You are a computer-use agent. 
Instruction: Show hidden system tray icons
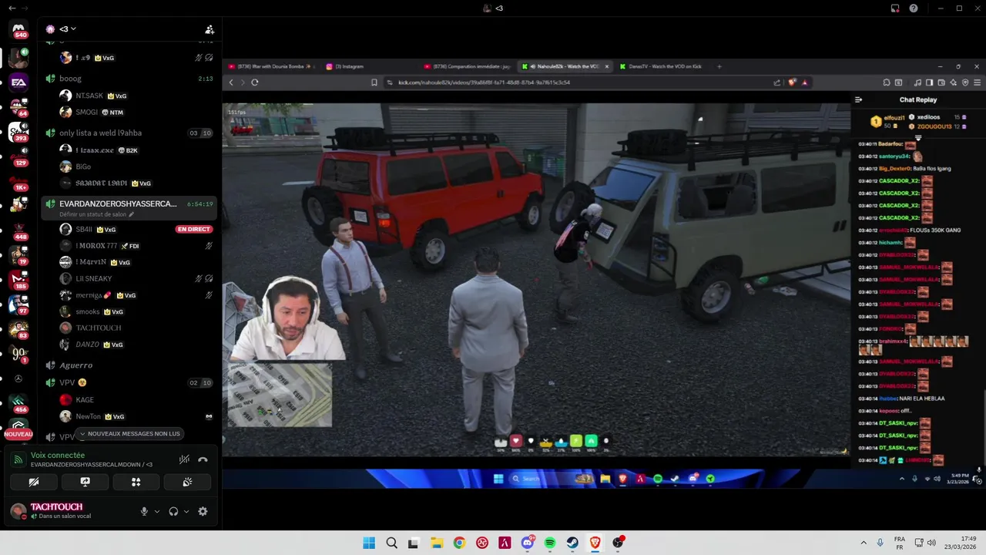863,543
